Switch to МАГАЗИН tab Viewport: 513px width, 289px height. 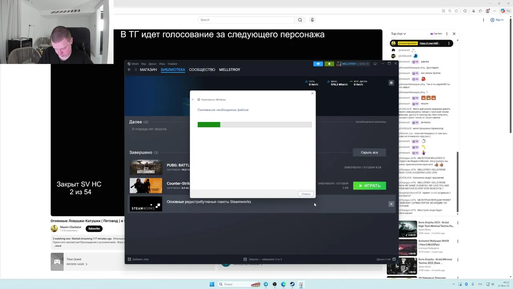point(148,69)
